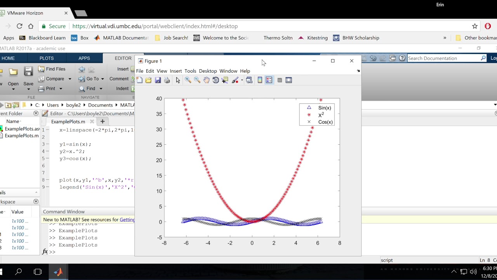The height and width of the screenshot is (280, 497).
Task: Click Hide Plot Tools icon
Action: (280, 80)
